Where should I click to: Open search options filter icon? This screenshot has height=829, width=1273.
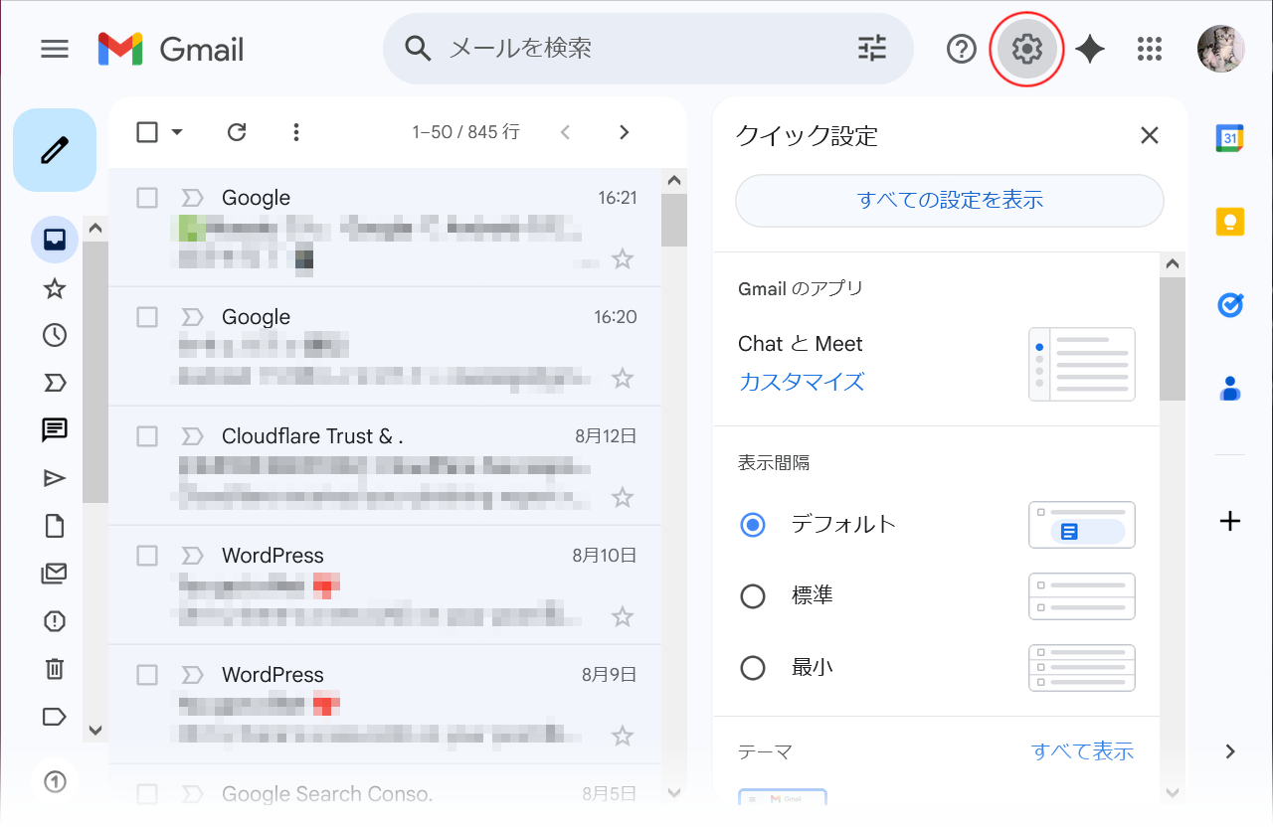pyautogui.click(x=872, y=49)
